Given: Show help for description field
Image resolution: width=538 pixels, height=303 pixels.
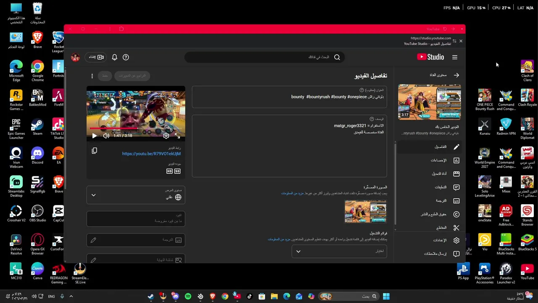Looking at the screenshot, I should click(x=372, y=119).
